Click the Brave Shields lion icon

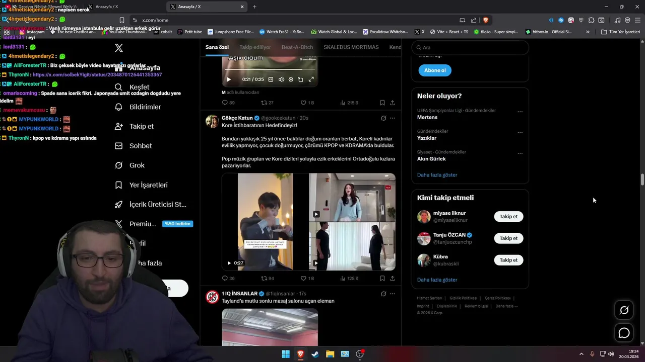[x=486, y=20]
